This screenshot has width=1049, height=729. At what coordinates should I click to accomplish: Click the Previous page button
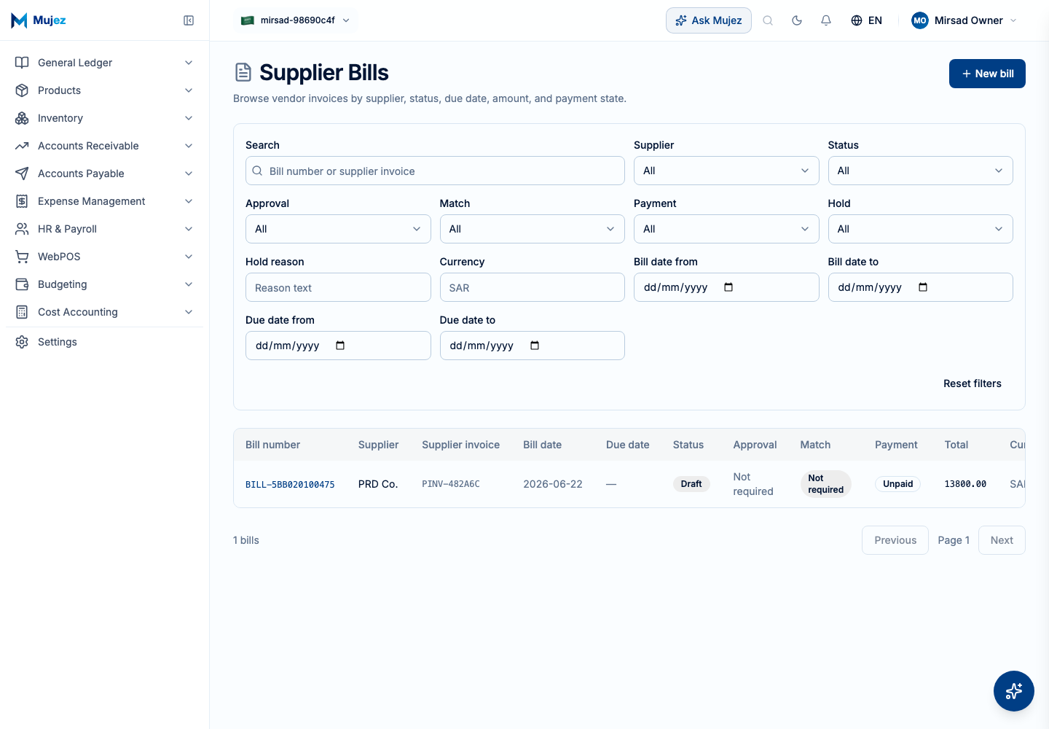pos(895,540)
